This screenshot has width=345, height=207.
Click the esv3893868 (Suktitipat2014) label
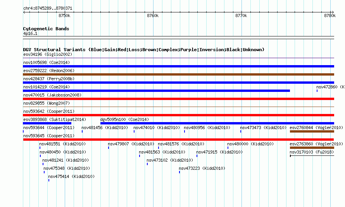click(55, 119)
